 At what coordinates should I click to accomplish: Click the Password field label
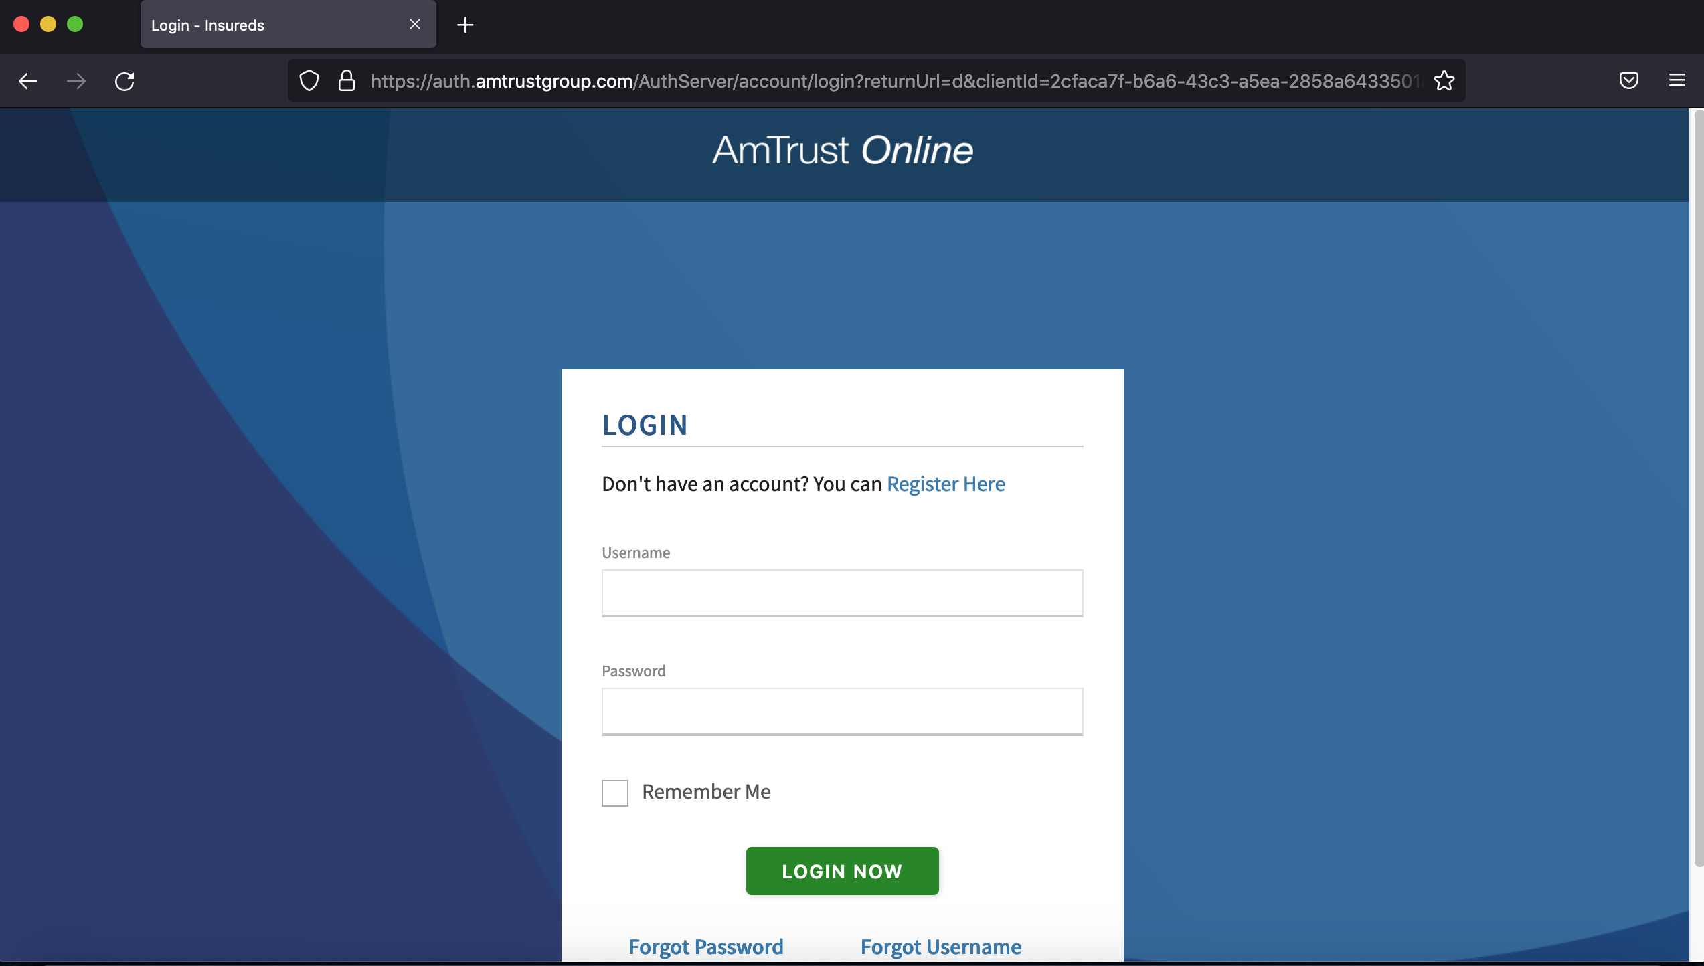[x=633, y=671]
